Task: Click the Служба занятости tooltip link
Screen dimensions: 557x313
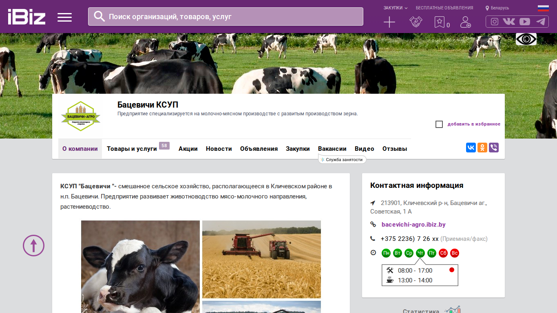Action: [342, 160]
